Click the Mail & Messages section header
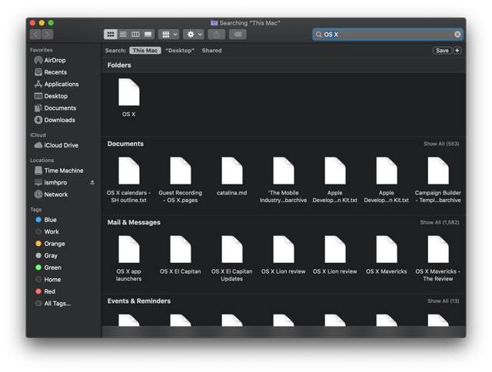Viewport: 492px width, 372px height. coord(134,222)
